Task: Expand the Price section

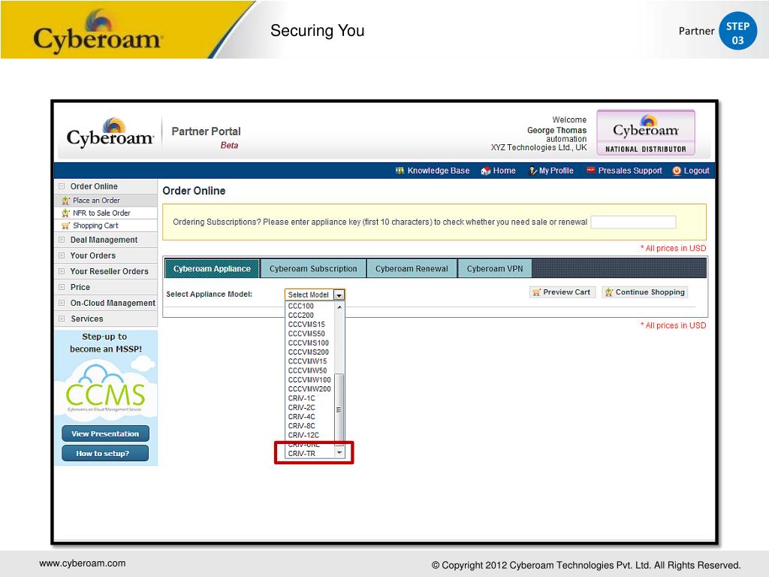Action: [62, 287]
